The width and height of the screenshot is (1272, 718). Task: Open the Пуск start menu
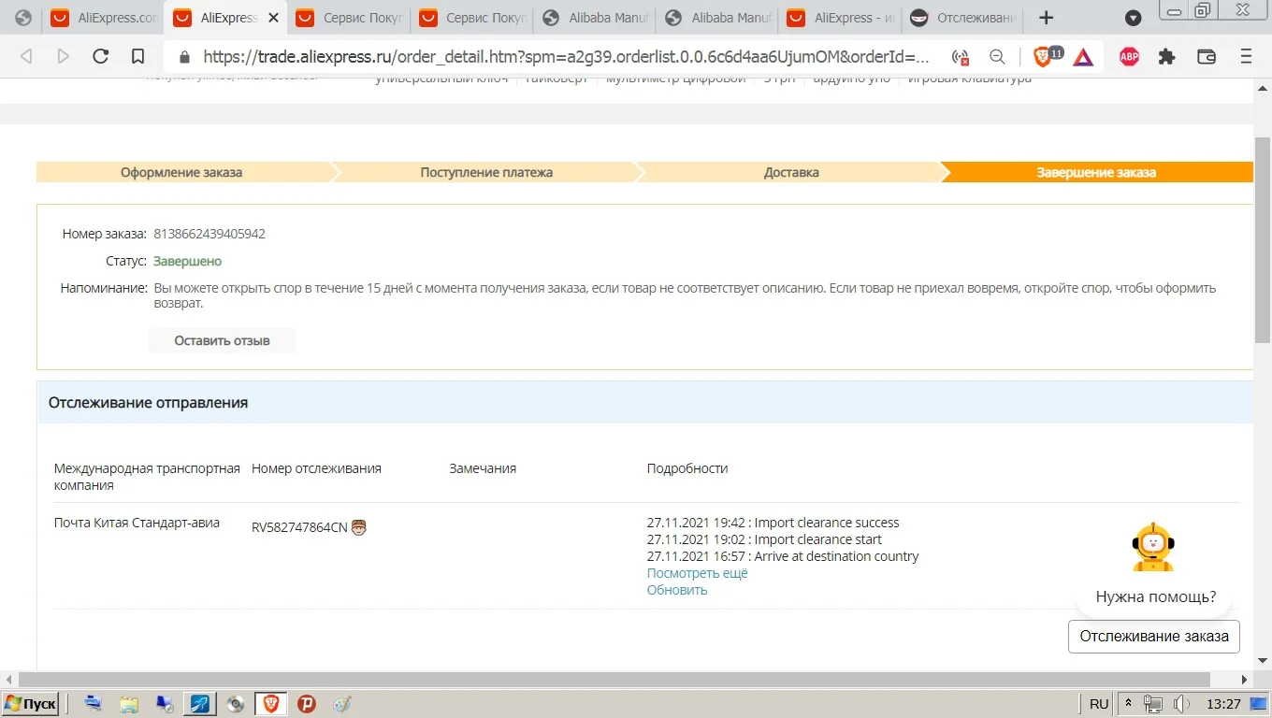point(31,704)
